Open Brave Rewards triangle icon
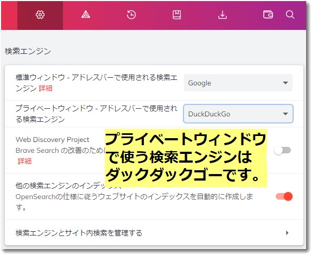 pos(86,15)
